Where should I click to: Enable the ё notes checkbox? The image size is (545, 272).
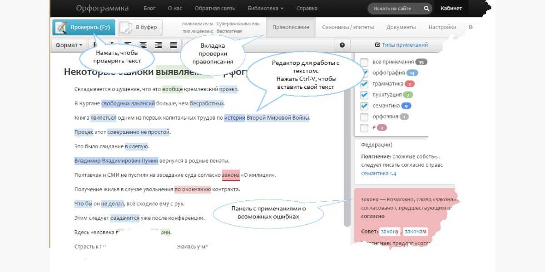pos(364,128)
